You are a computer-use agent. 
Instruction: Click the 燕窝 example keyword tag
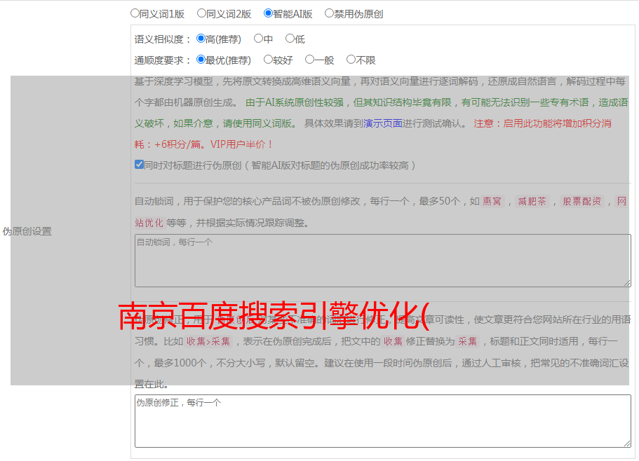tap(492, 201)
